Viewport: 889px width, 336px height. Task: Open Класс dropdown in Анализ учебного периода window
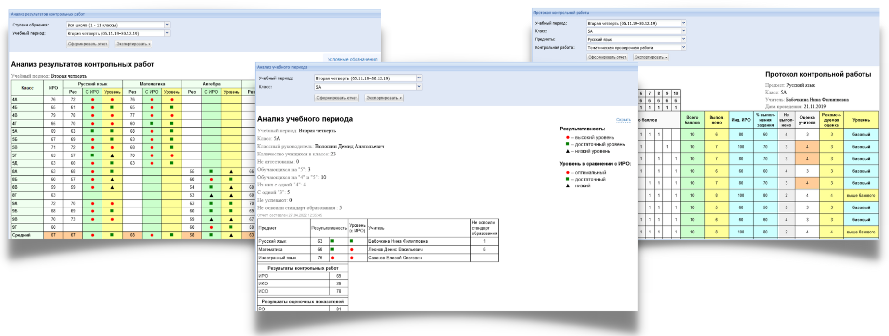click(368, 87)
